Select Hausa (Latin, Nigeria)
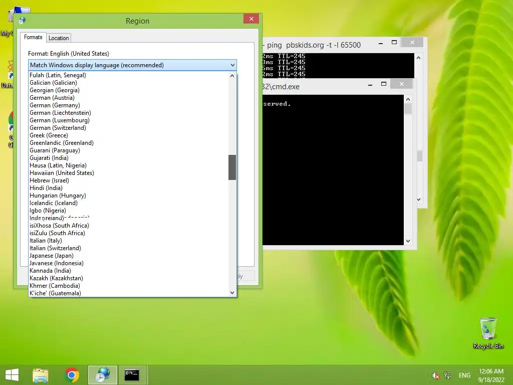513x385 pixels. [128, 165]
